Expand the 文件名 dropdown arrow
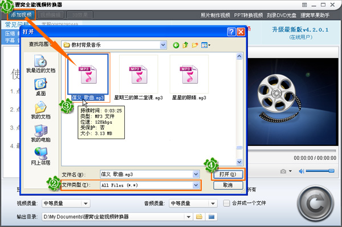 click(x=196, y=174)
